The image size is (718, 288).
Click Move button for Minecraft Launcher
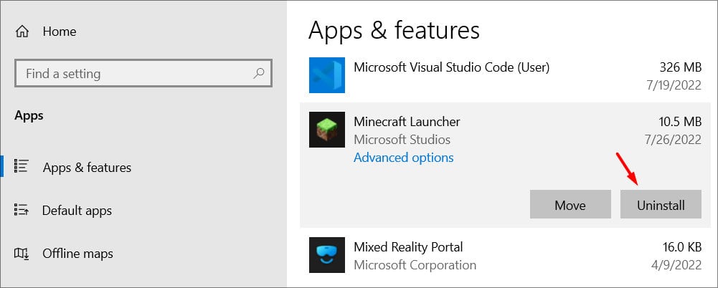click(x=570, y=204)
